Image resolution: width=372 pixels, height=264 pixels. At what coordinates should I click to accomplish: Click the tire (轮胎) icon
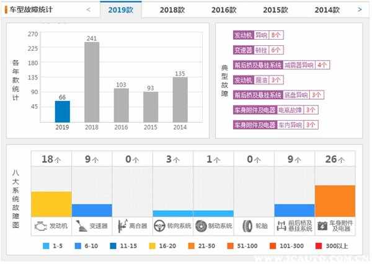(x=247, y=226)
